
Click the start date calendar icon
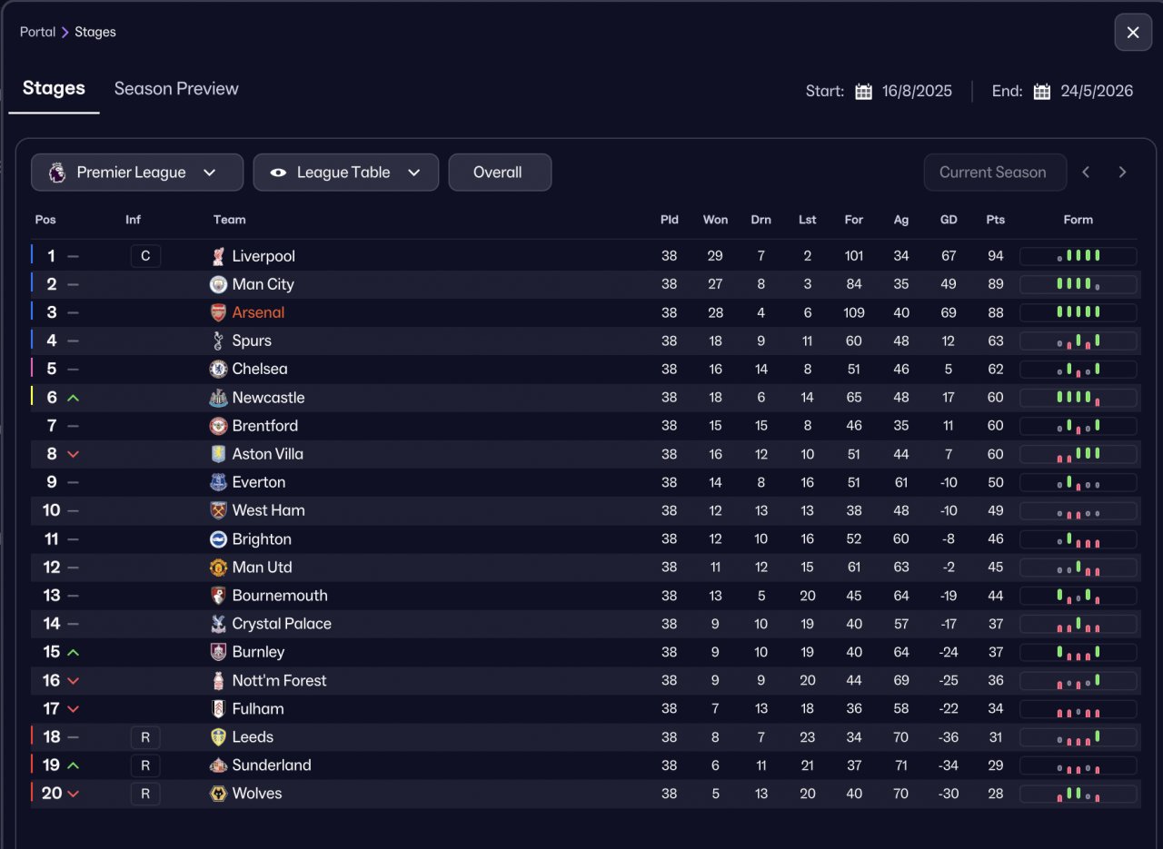pyautogui.click(x=863, y=91)
